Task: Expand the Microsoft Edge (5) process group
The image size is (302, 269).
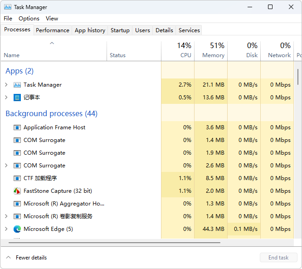Action: coord(6,229)
